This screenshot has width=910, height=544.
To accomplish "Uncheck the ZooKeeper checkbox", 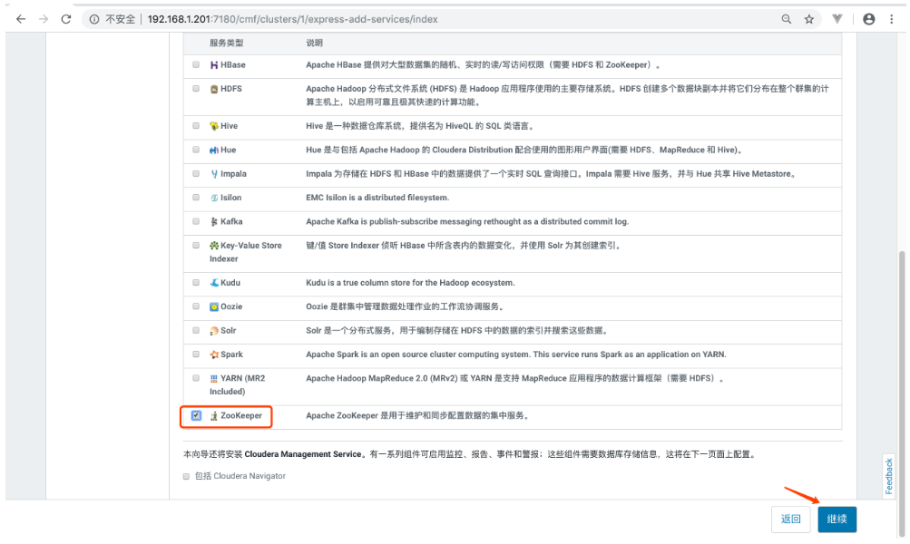I will (196, 415).
